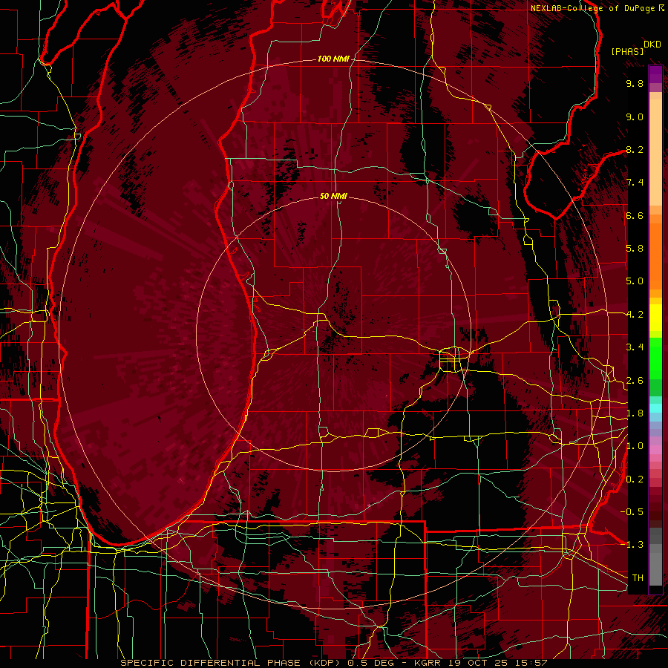Select the 2.6 scale value
668x668 pixels.
635,381
